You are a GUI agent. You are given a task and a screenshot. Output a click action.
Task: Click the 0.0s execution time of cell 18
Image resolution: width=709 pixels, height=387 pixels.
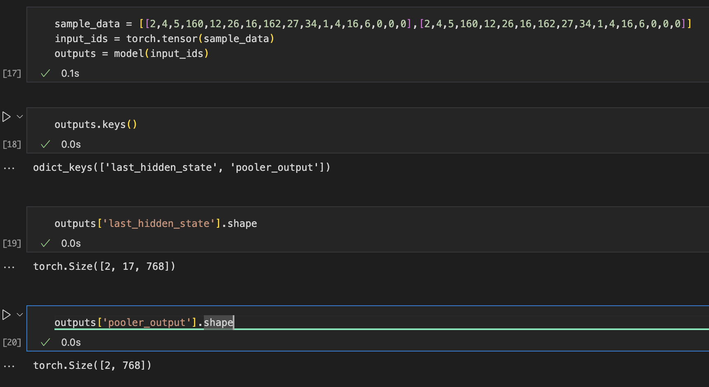click(71, 144)
